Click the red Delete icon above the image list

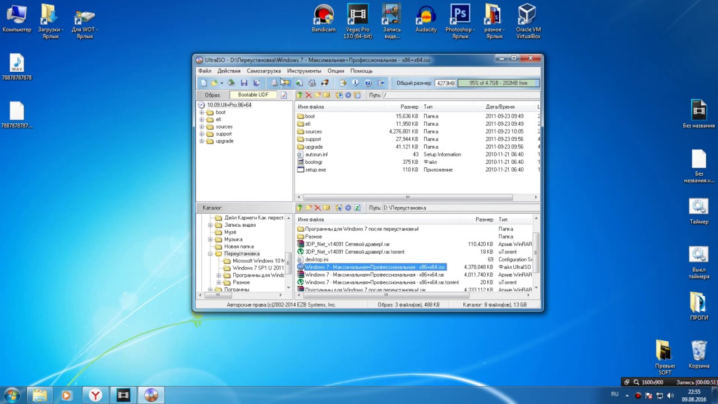309,95
